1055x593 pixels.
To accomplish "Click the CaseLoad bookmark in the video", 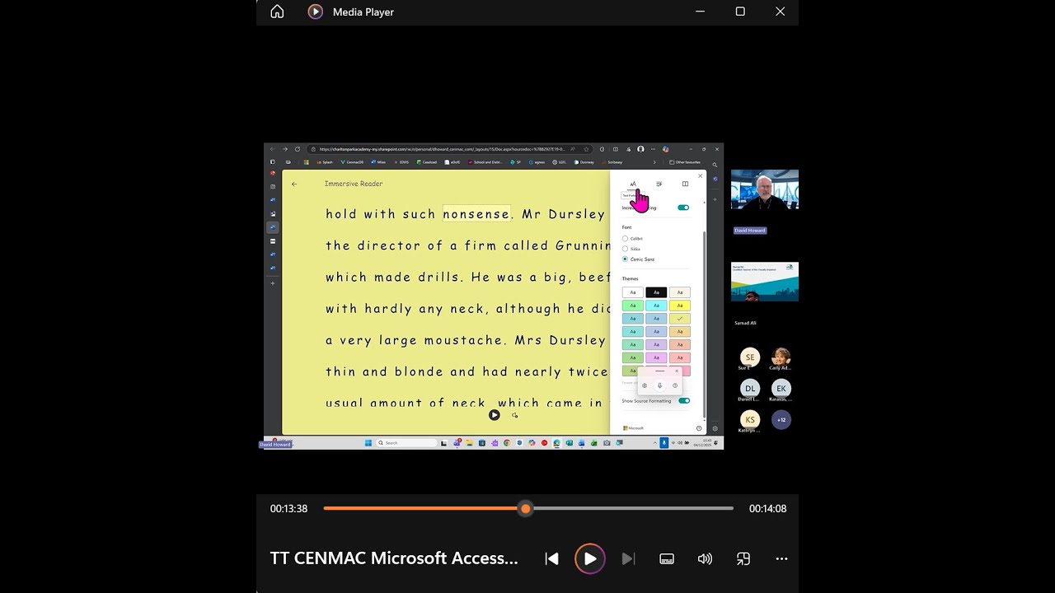I will 427,162.
